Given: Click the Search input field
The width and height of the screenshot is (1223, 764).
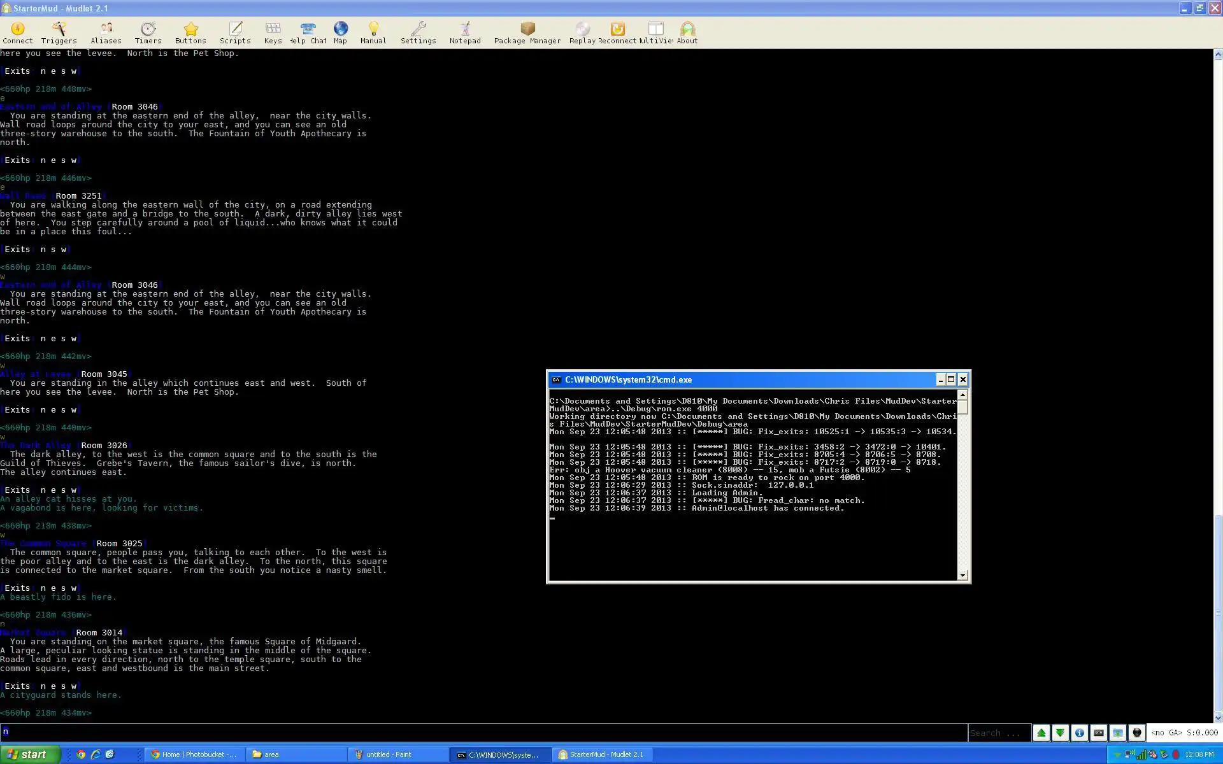Looking at the screenshot, I should coord(998,733).
